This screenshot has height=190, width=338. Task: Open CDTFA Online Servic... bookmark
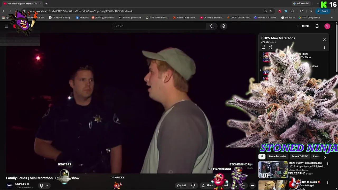[x=239, y=18]
